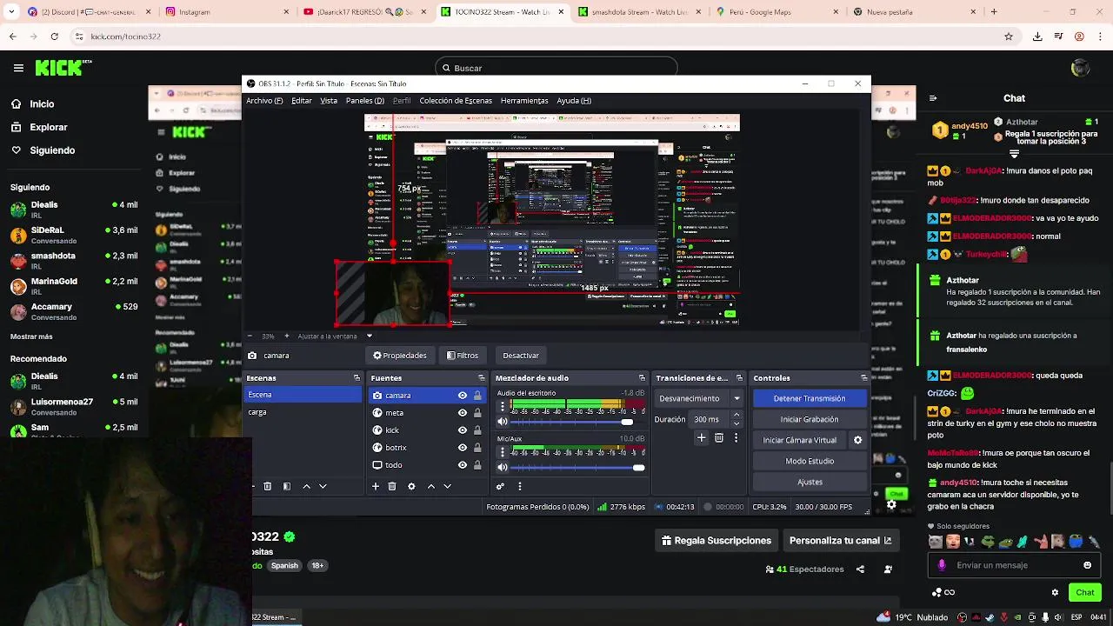Open browser downloads icon
1113x626 pixels.
[x=1037, y=37]
